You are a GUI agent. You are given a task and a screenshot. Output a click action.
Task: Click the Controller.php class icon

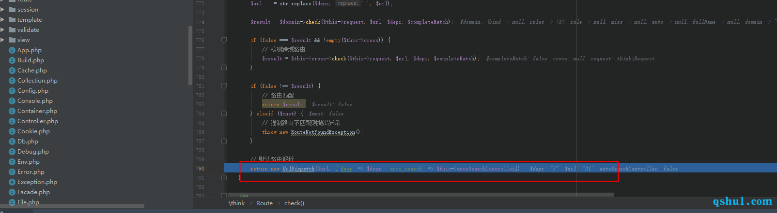13,121
